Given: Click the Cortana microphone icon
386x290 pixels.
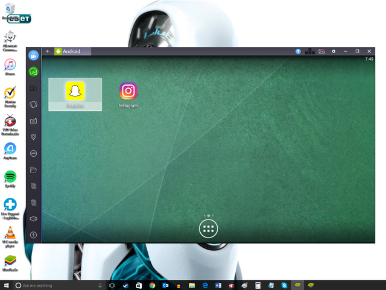Looking at the screenshot, I should [x=100, y=285].
